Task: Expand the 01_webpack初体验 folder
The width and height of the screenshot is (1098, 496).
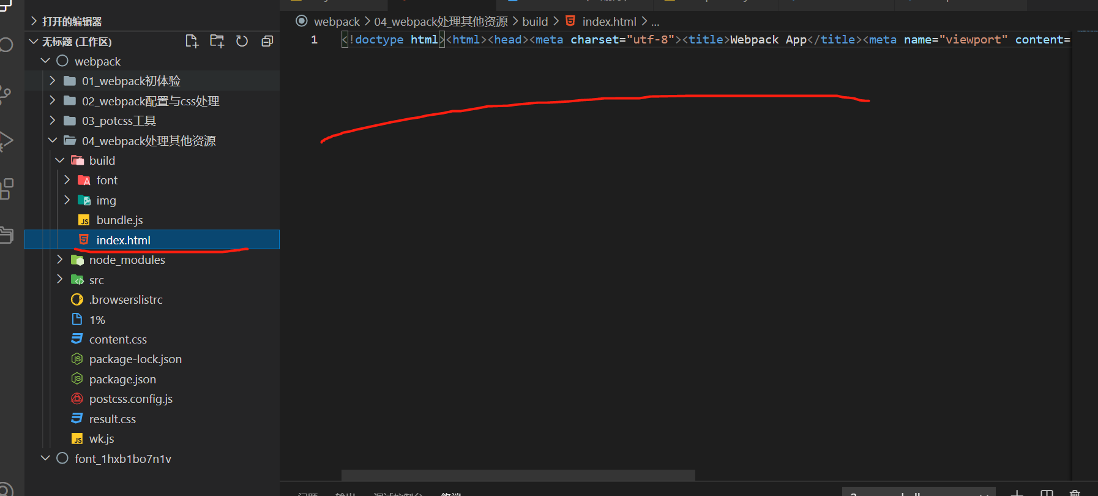Action: [x=52, y=81]
